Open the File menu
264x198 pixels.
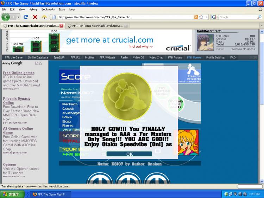[4, 9]
